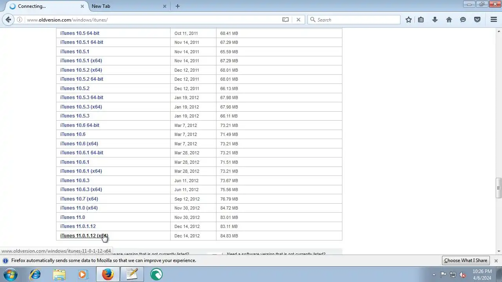
Task: Open iTunes 10.5.1 64-bit link
Action: click(x=82, y=42)
